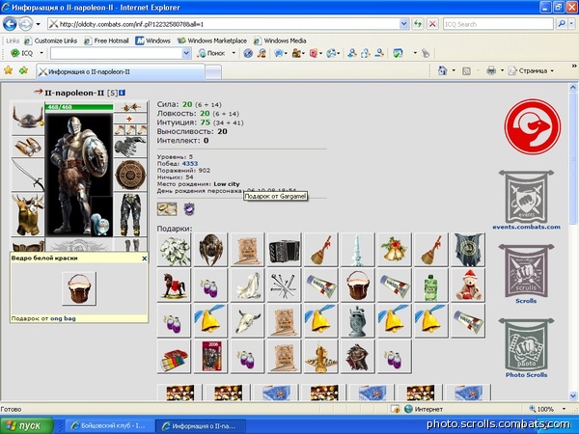Click the green Refresh button
This screenshot has width=579, height=434.
[418, 24]
